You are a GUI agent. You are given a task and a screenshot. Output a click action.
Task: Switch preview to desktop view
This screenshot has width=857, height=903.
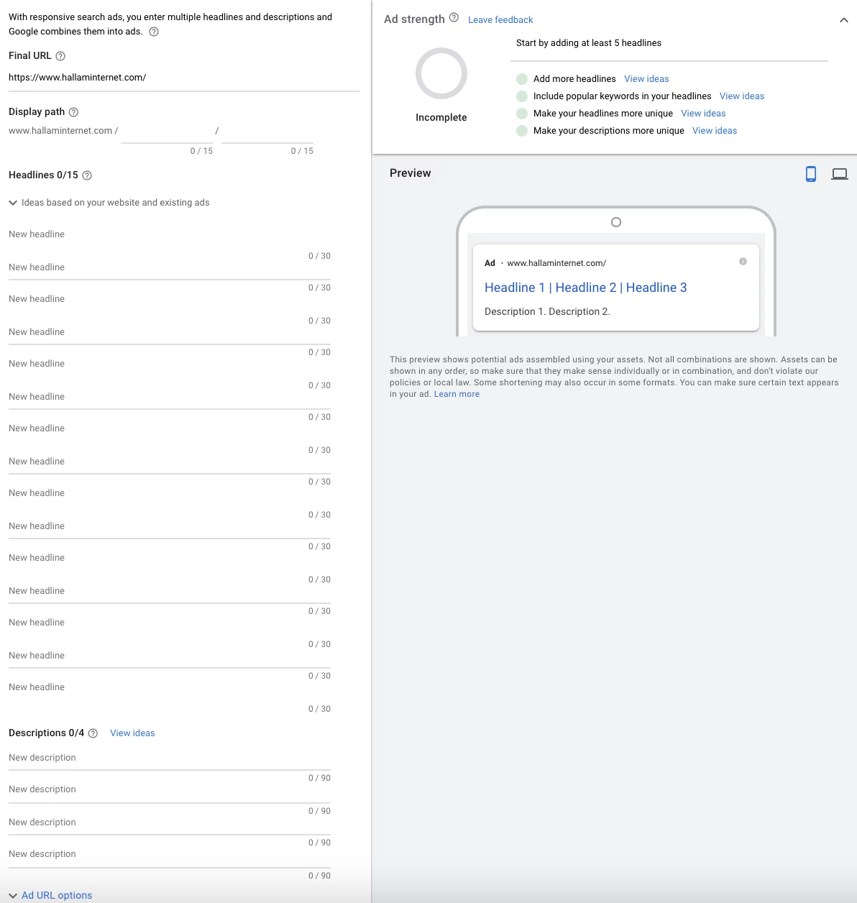pyautogui.click(x=839, y=174)
